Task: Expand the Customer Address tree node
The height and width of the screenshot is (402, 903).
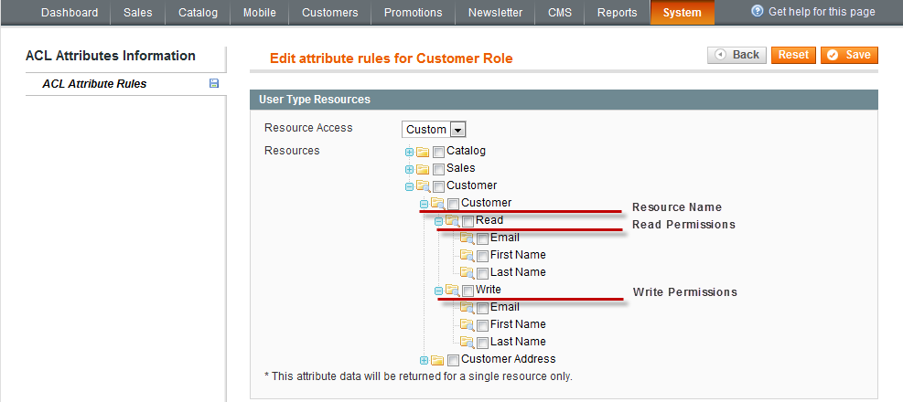Action: coord(424,360)
